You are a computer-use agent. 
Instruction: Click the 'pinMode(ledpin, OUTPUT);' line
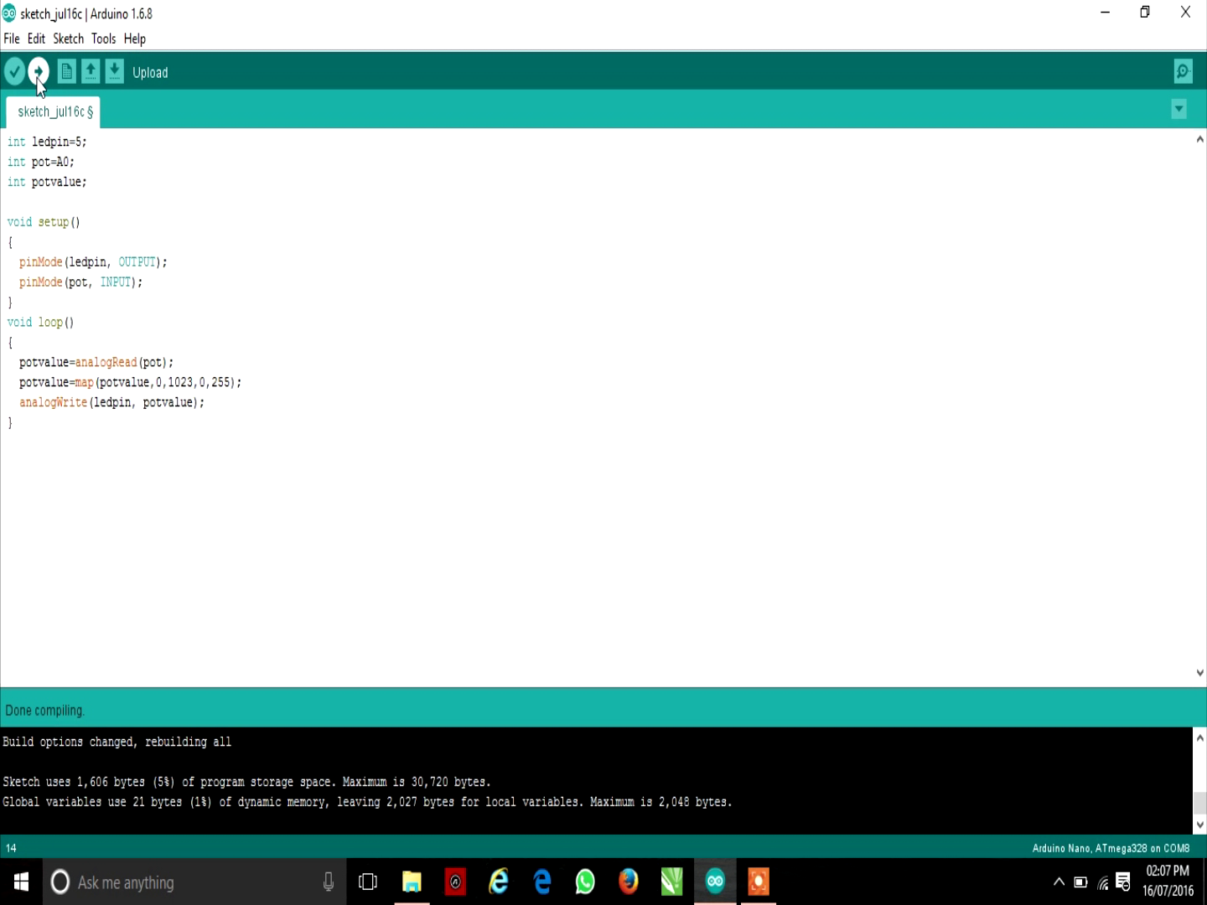tap(93, 262)
